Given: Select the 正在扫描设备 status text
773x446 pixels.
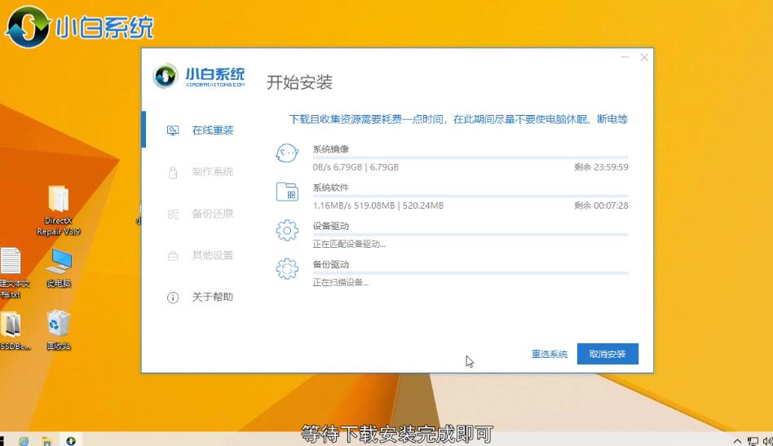Looking at the screenshot, I should (x=341, y=282).
